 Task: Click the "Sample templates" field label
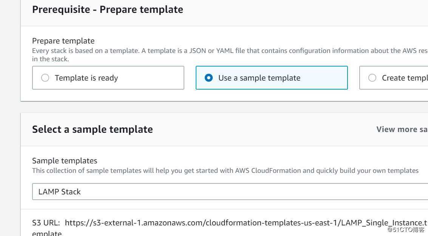click(x=65, y=161)
